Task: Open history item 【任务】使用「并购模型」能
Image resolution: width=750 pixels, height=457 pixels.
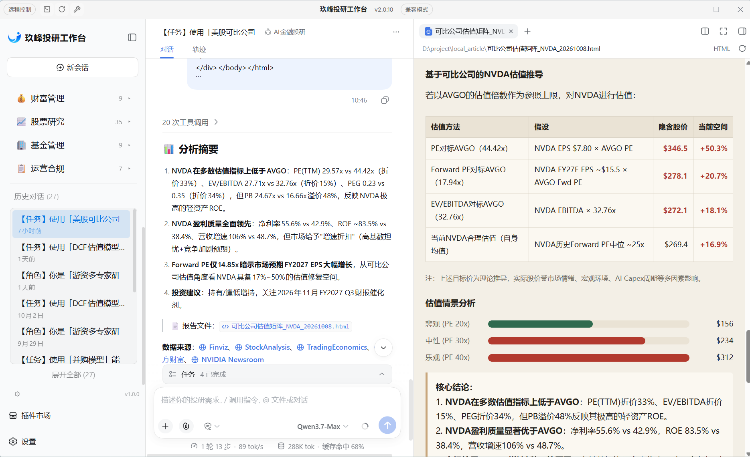Action: pos(71,359)
